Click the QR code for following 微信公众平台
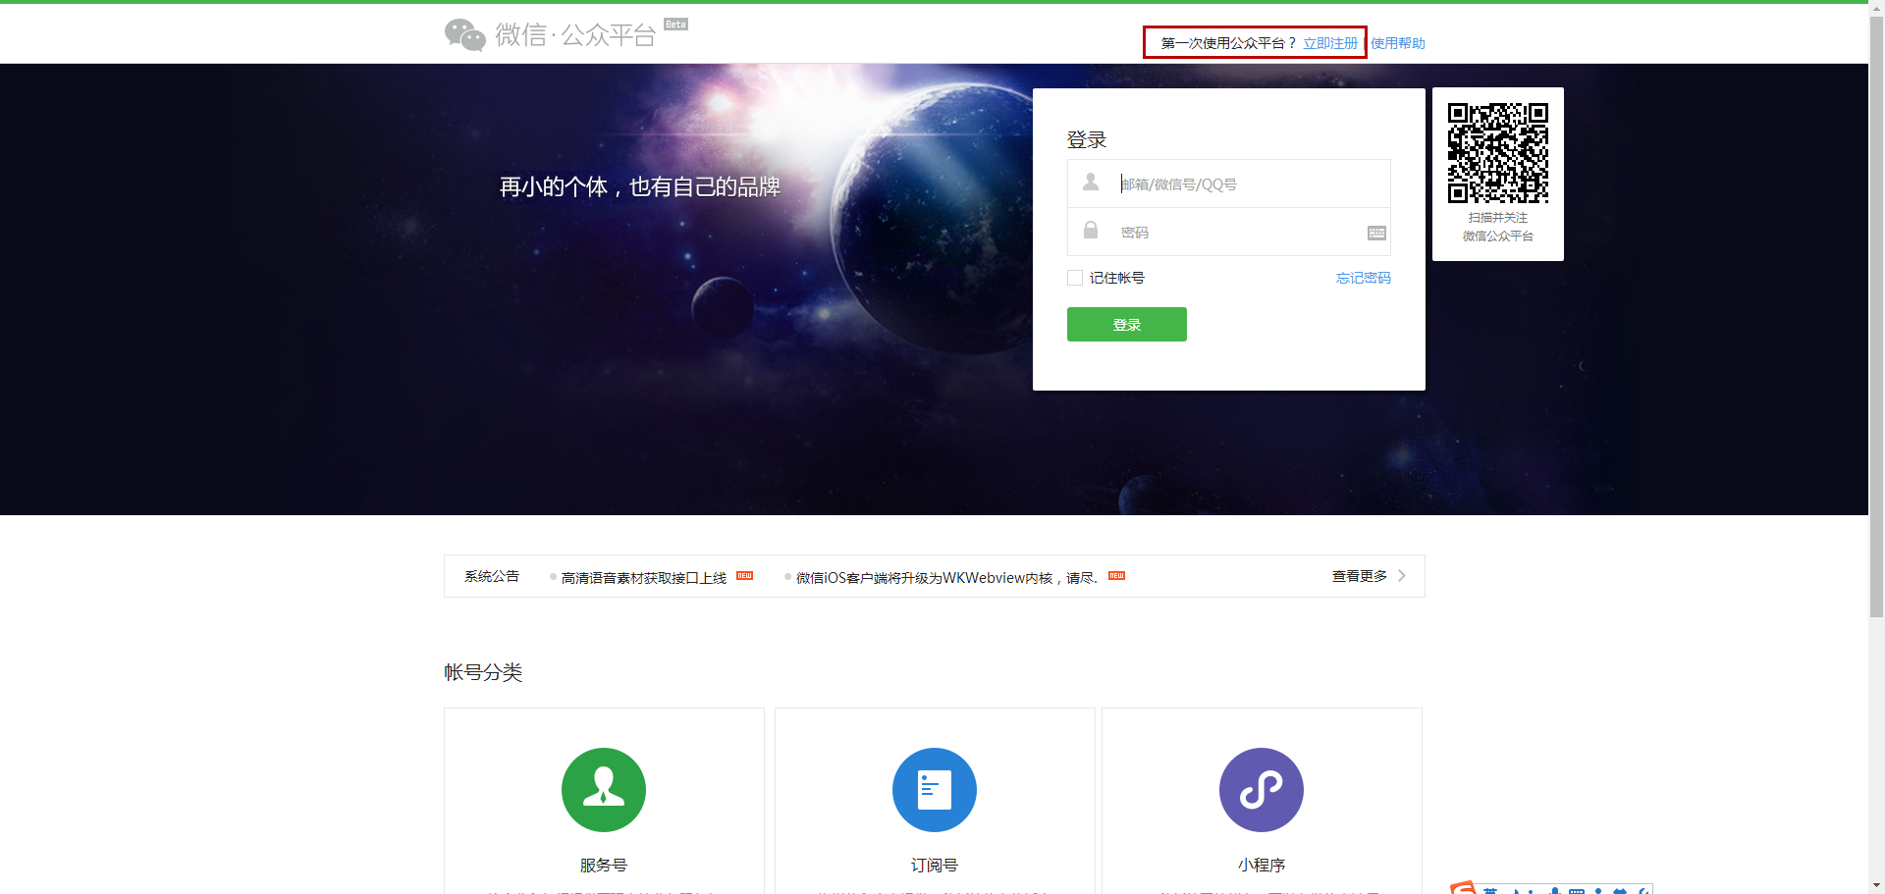The width and height of the screenshot is (1885, 894). [1497, 152]
